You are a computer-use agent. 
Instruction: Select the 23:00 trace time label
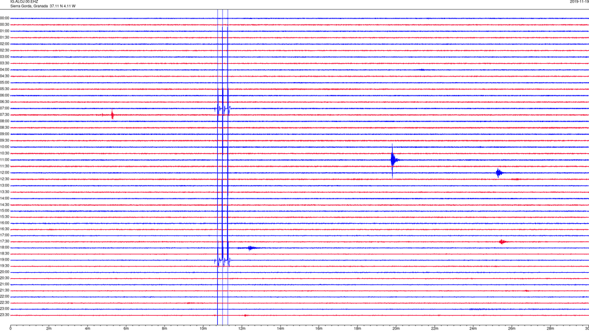point(4,309)
